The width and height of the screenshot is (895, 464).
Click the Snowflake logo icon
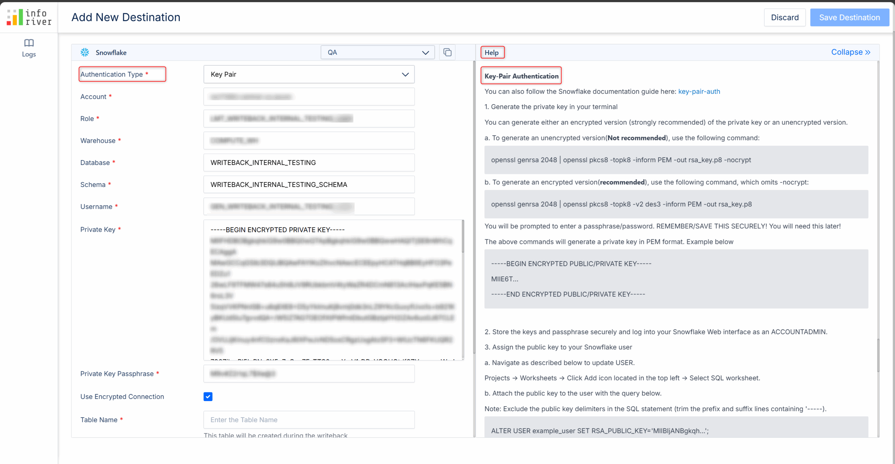tap(85, 52)
